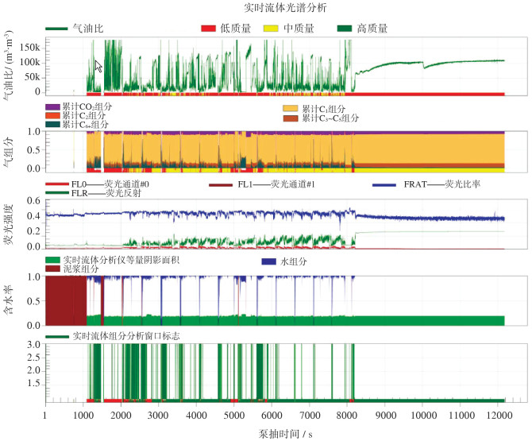This screenshot has height=441, width=532.
Task: Click the 8000 tick on the time axis
Action: [x=346, y=416]
